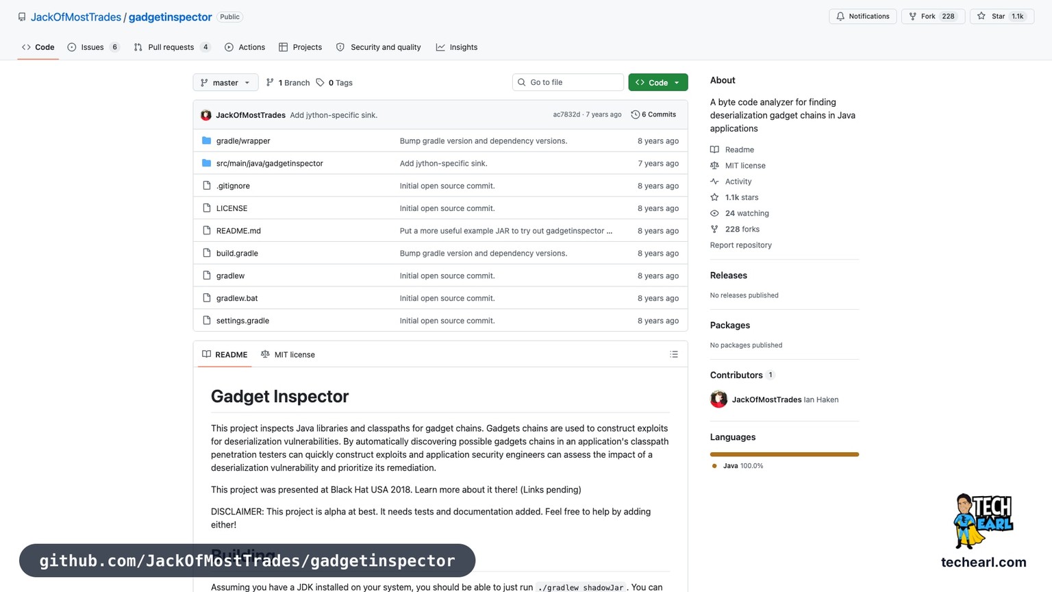1052x592 pixels.
Task: Open the Pull requests tab
Action: (x=172, y=47)
